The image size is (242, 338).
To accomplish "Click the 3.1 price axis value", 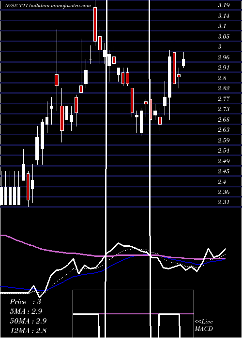I will (x=222, y=26).
